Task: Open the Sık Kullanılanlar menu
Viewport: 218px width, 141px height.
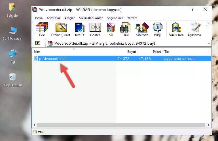Action: pos(91,18)
